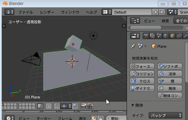
Task: Click the 開始 start frame field
Action: pos(116,118)
